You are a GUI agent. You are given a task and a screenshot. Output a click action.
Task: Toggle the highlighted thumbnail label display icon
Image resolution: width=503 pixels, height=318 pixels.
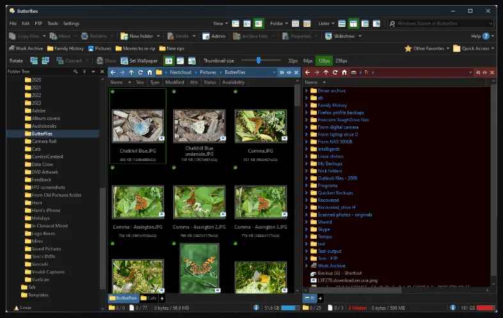[x=169, y=61]
